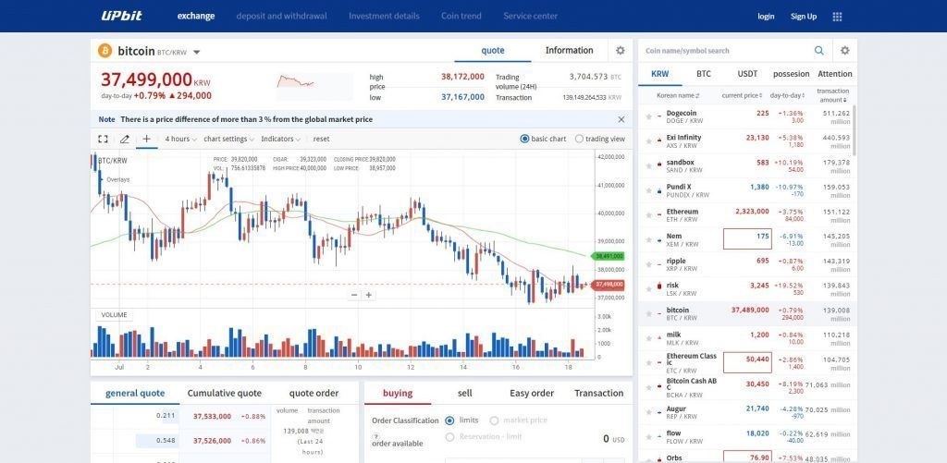Close the price difference note
Screen dimensions: 947x463
click(621, 119)
